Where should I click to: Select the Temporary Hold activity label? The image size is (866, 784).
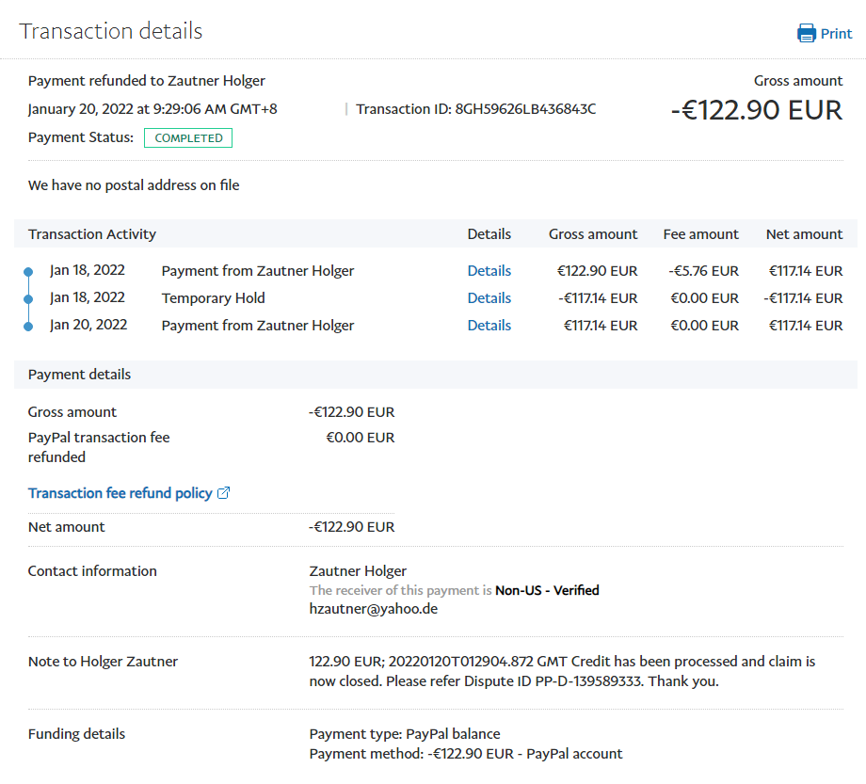[x=213, y=298]
